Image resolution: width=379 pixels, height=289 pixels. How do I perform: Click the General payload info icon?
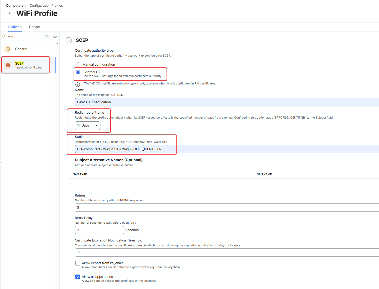(8, 49)
